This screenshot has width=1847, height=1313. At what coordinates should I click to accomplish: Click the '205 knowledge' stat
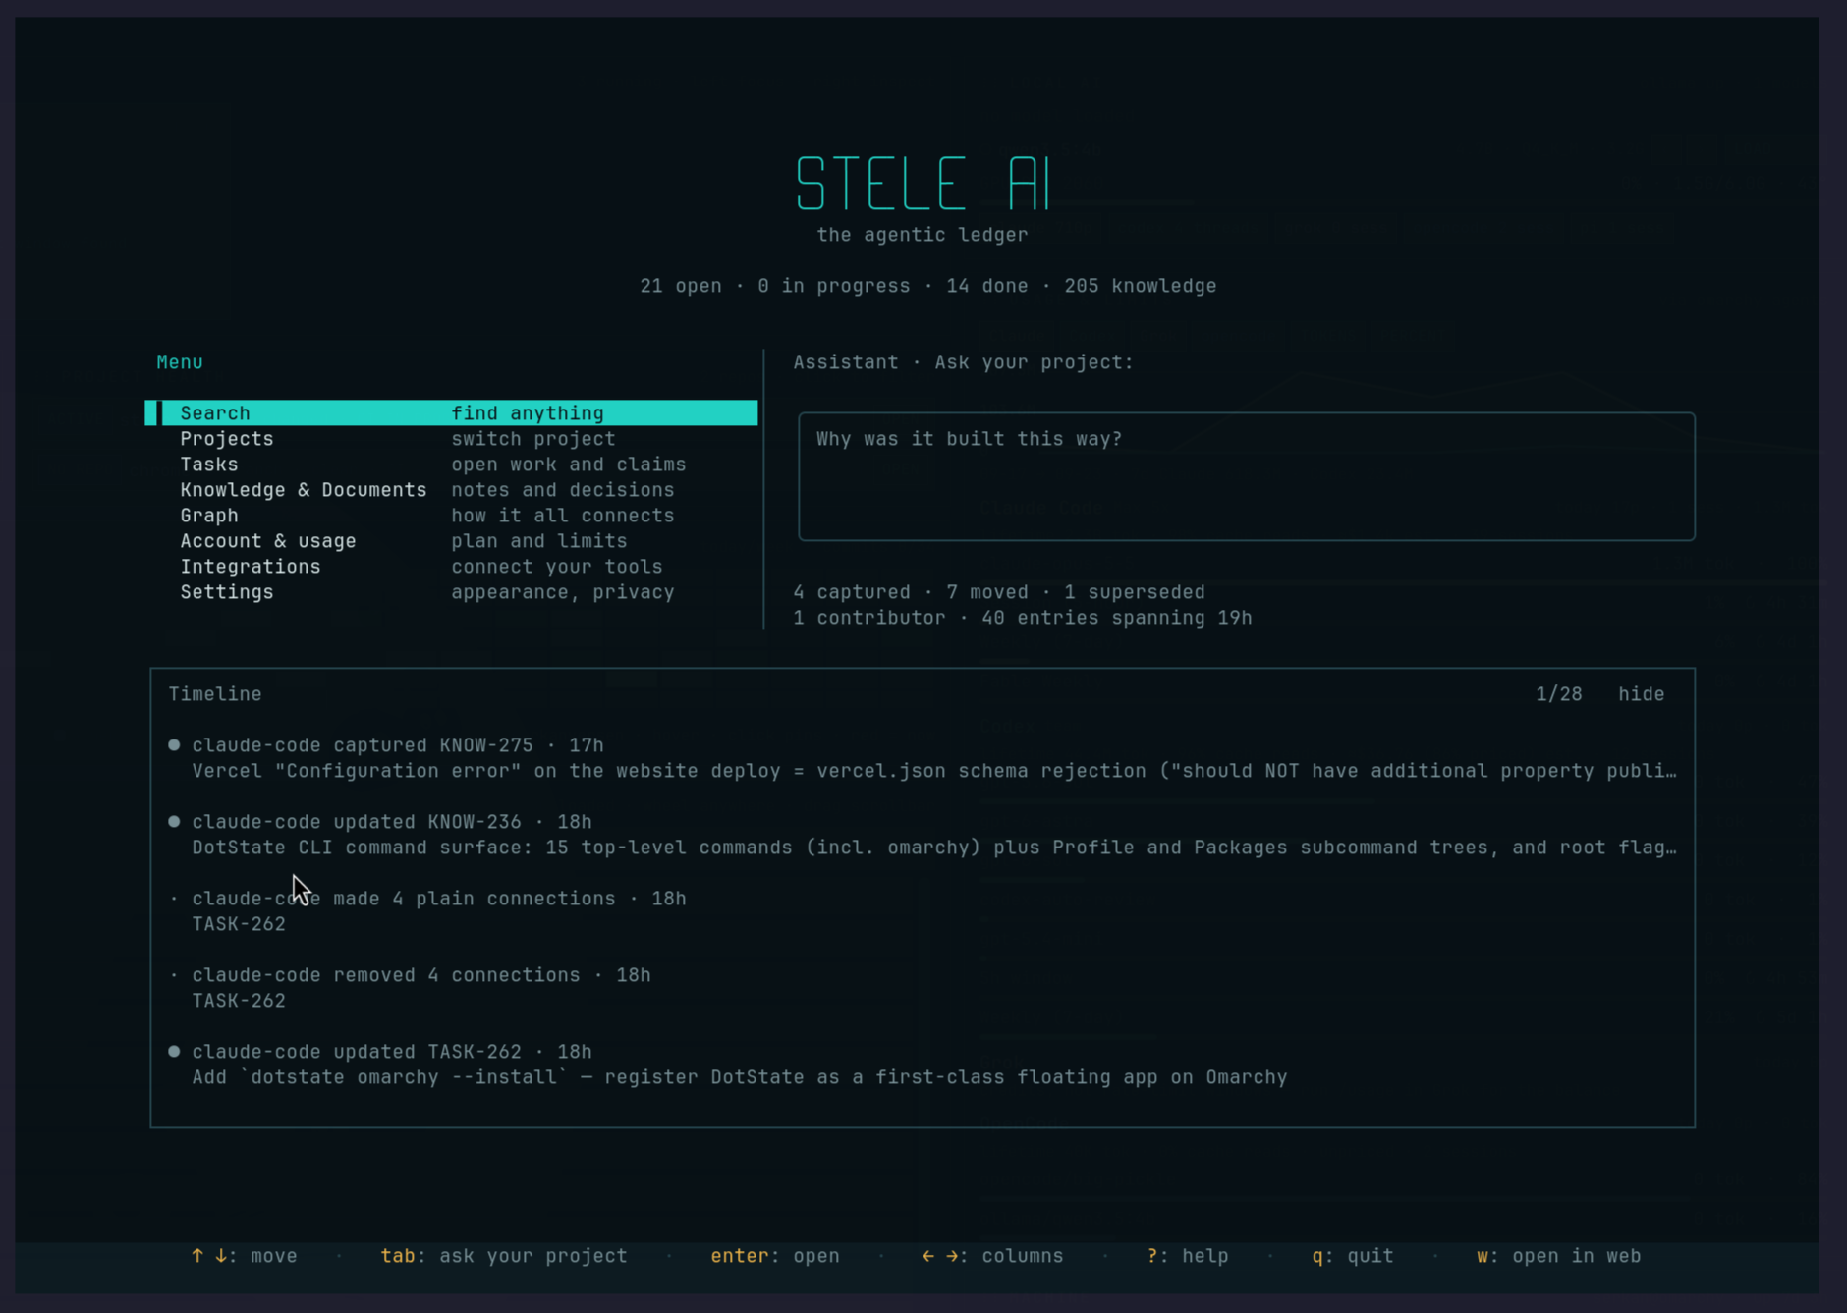click(x=1141, y=286)
